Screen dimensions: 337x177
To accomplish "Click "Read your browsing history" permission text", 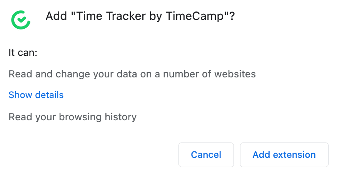I will [73, 116].
